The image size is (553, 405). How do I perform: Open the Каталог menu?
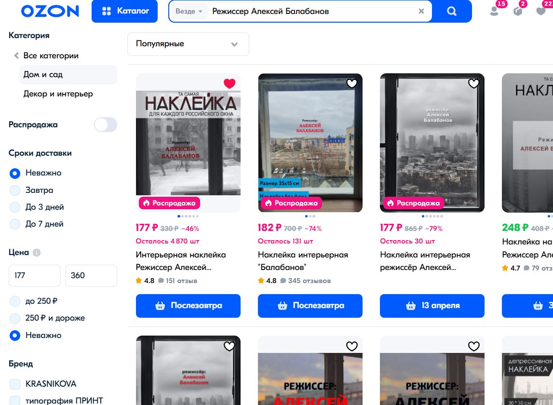124,11
